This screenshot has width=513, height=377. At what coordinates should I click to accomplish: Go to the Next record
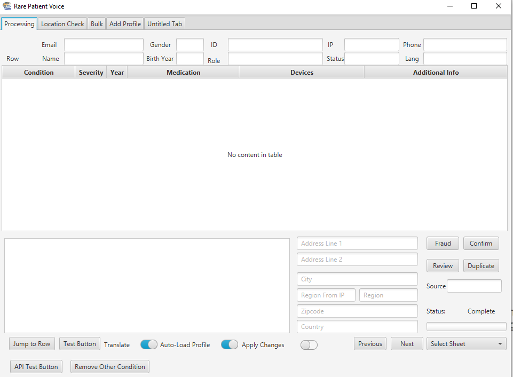407,344
